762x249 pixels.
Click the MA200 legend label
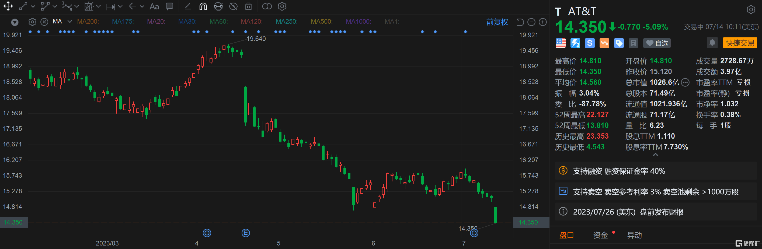(x=88, y=22)
